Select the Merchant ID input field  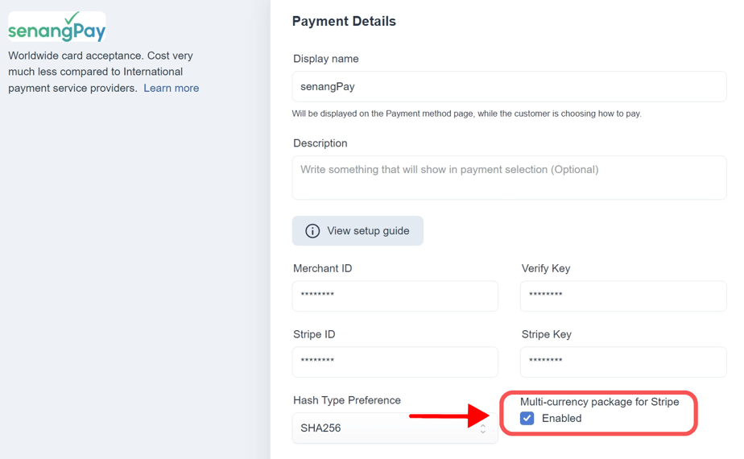(395, 296)
